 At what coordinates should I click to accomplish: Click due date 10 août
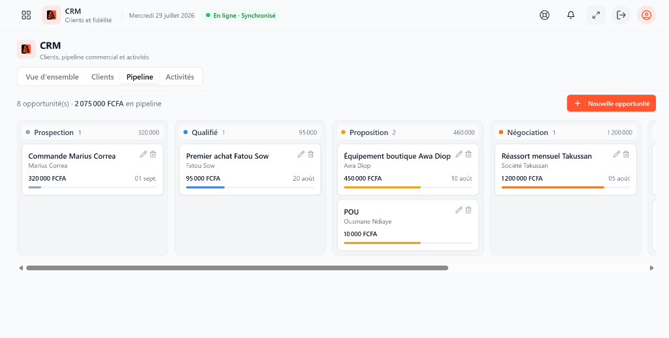(x=462, y=179)
